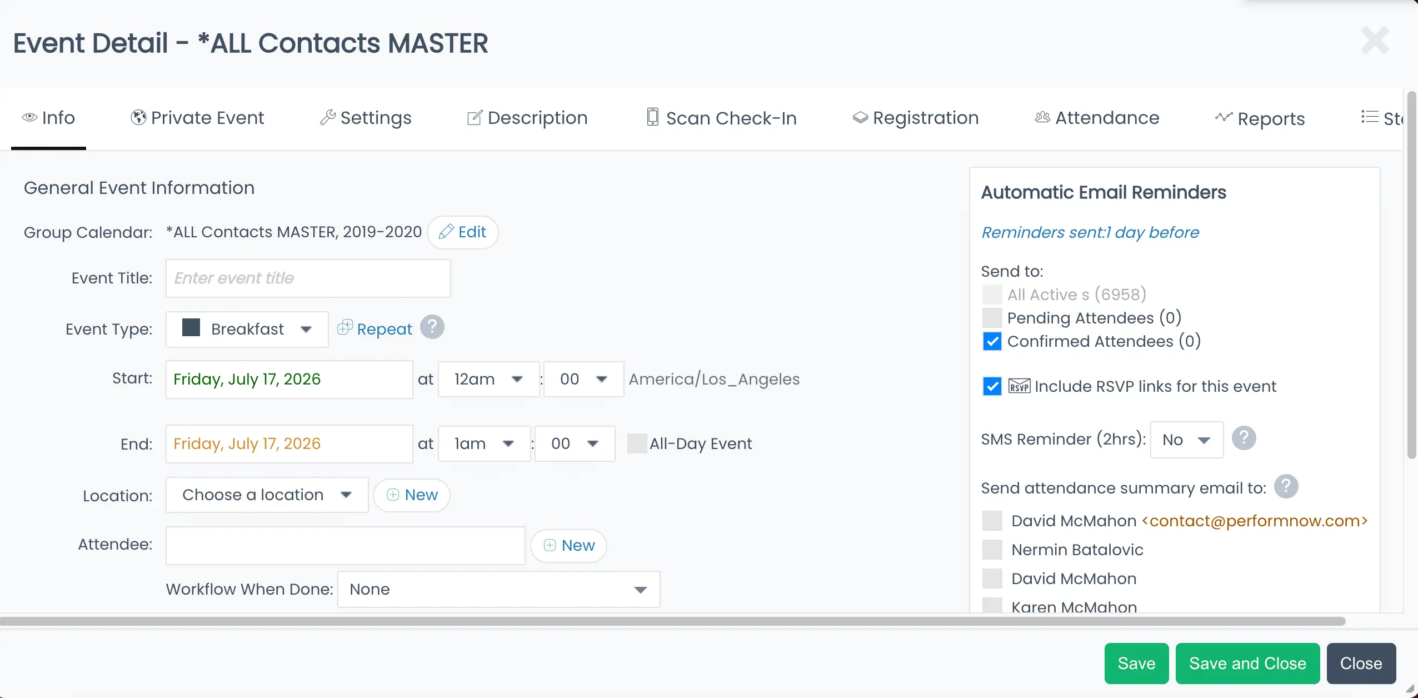This screenshot has height=698, width=1418.
Task: Enable the All-Day Event checkbox
Action: tap(637, 443)
